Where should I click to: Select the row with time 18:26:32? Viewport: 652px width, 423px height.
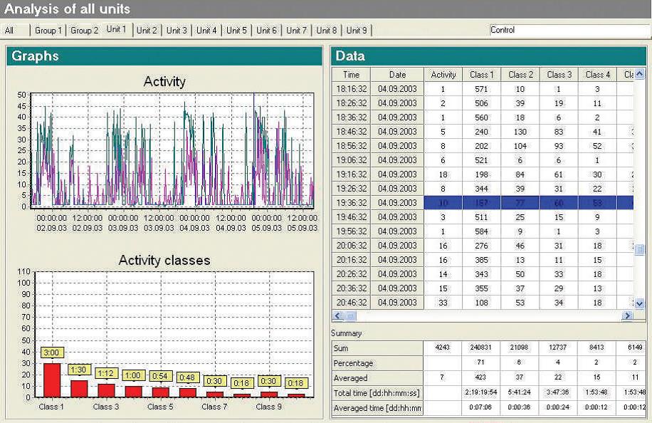point(352,103)
